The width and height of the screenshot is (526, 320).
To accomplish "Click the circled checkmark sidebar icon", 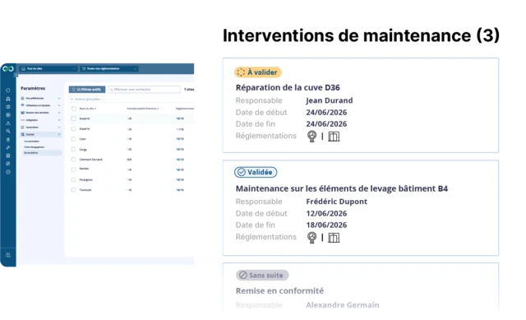I will pos(8,172).
